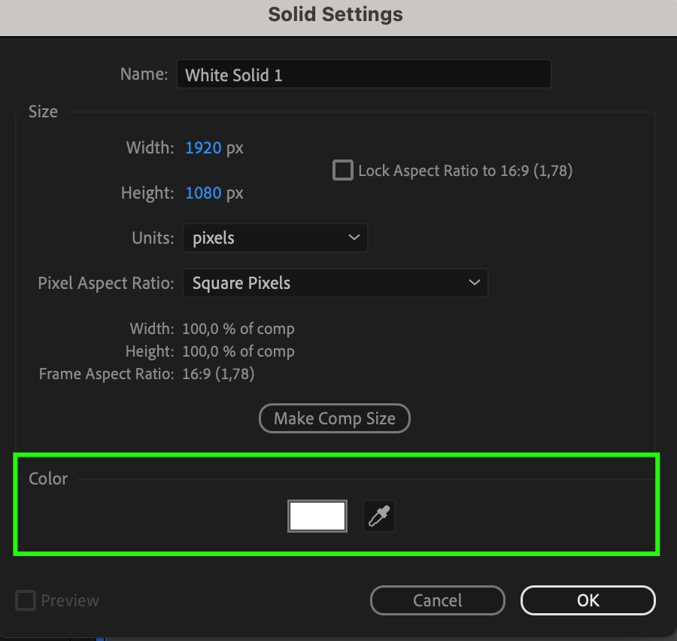Cancel the Solid Settings dialog
The image size is (677, 641).
pyautogui.click(x=437, y=600)
